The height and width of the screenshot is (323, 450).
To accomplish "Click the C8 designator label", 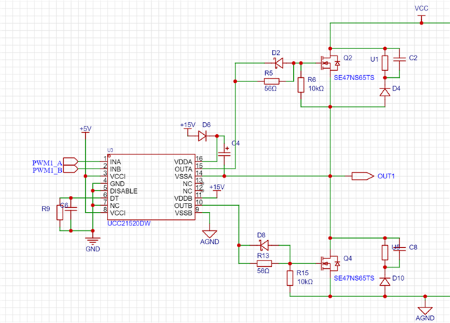I will point(413,247).
